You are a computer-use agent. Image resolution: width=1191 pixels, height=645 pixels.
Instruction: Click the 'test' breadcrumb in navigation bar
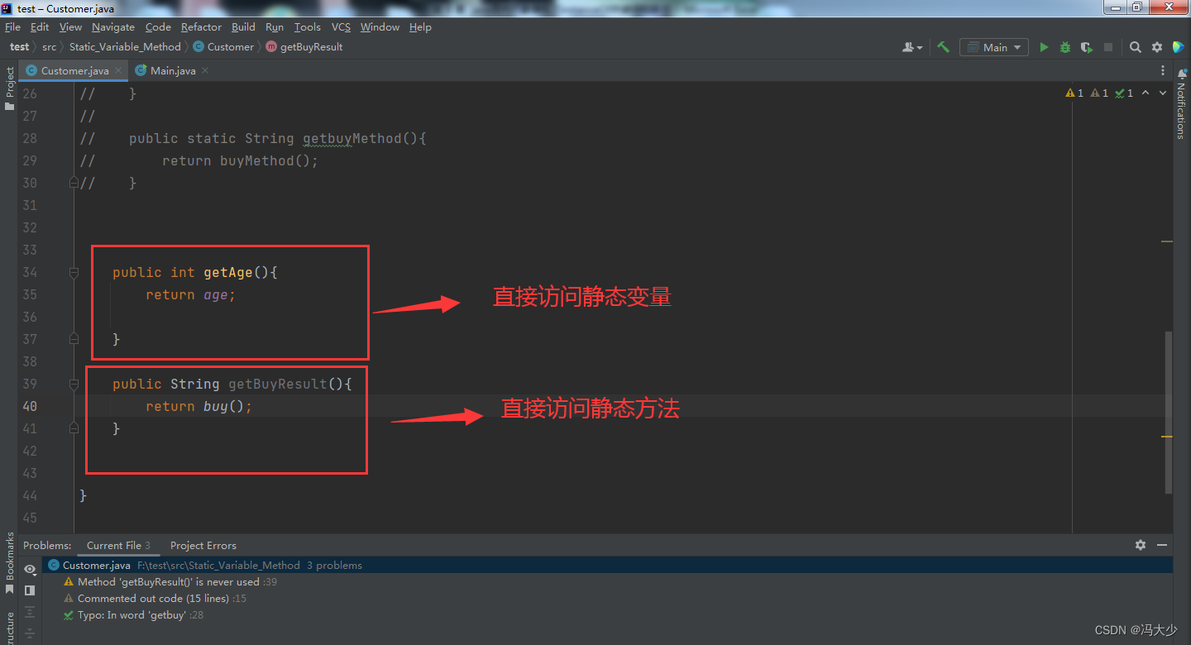pos(19,47)
